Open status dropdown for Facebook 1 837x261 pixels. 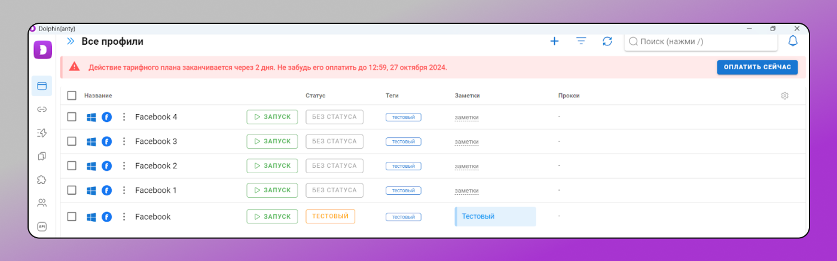point(334,191)
